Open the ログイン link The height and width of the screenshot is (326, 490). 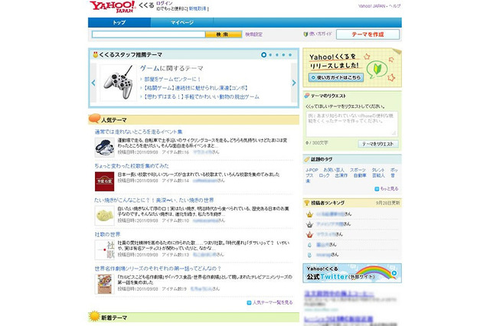click(165, 3)
